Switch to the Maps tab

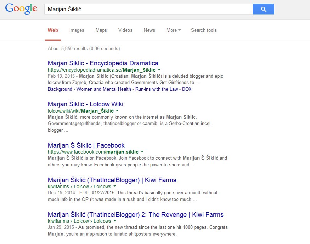coord(101,30)
